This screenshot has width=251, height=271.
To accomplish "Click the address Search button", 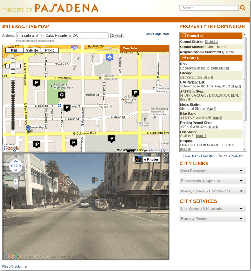I will coord(118,35).
